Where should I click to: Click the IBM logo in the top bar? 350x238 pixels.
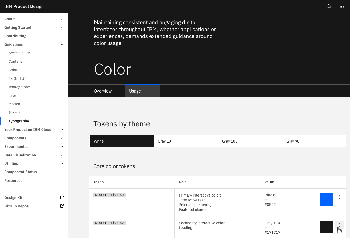[x=8, y=6]
